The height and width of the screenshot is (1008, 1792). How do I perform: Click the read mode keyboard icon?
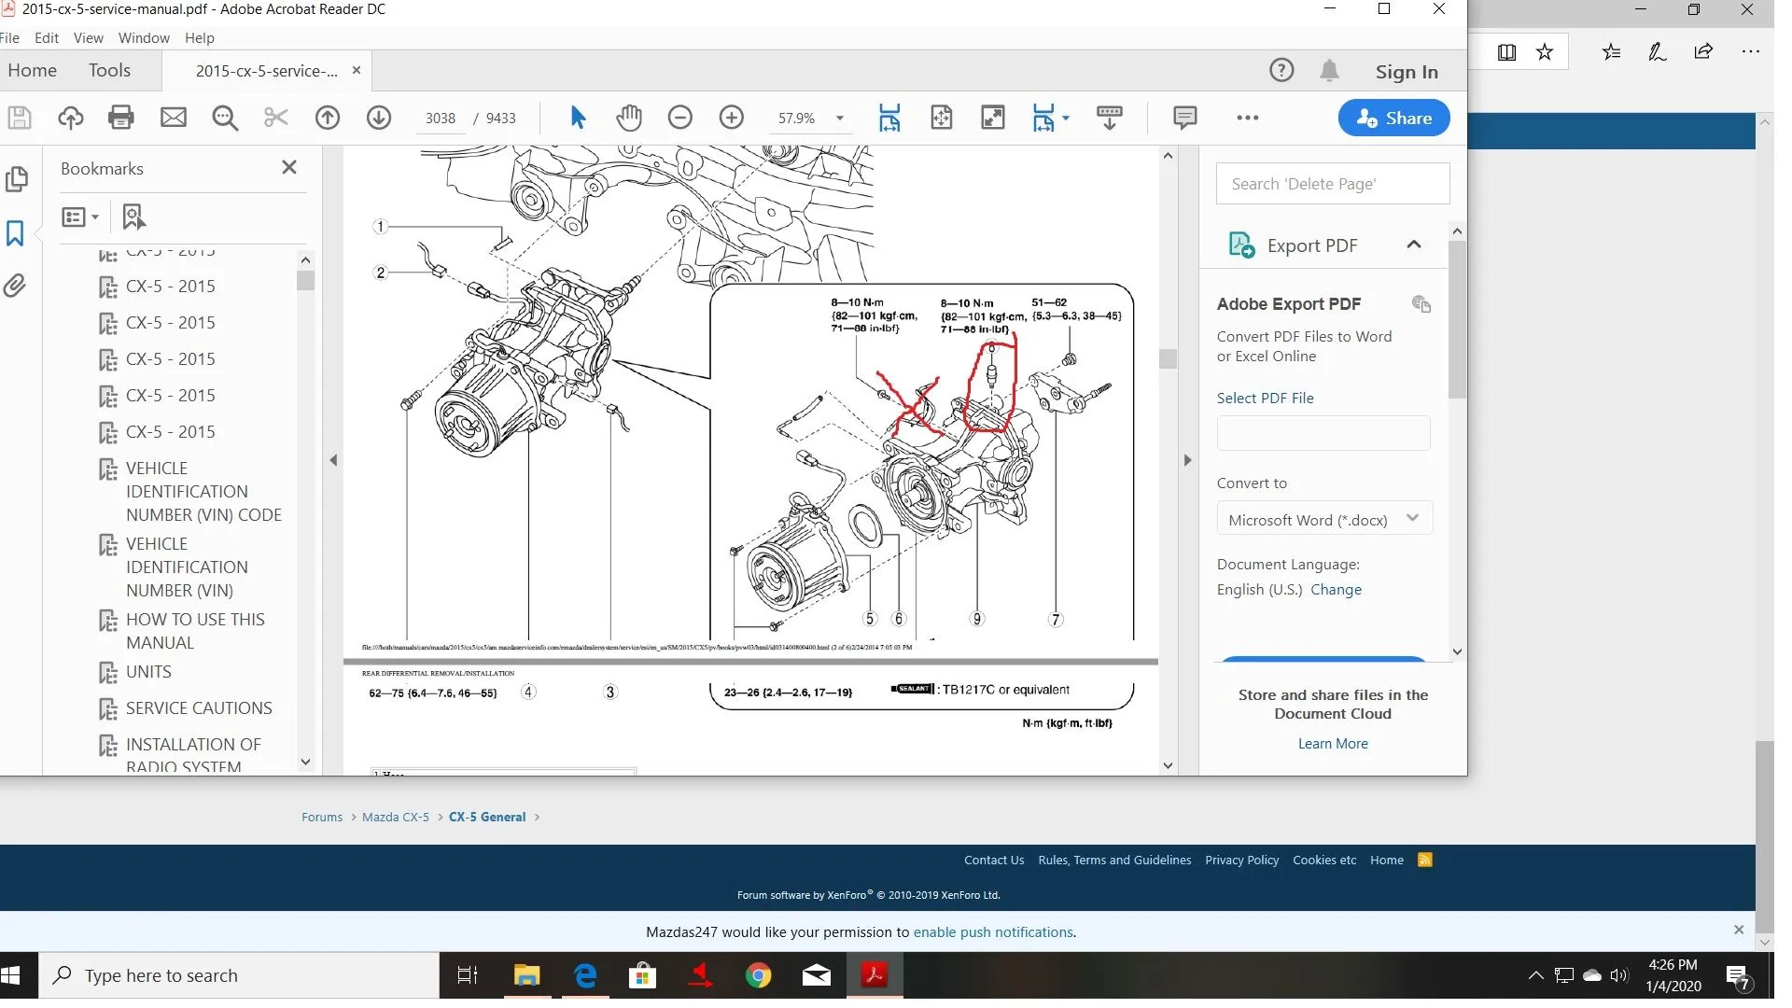[1110, 118]
